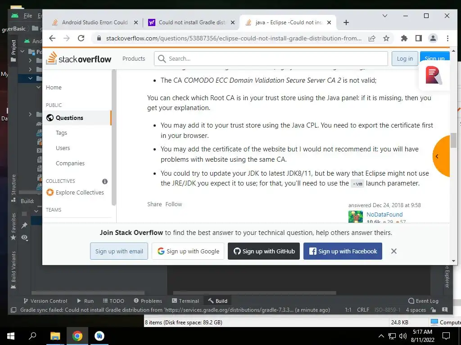Go back in Chrome browser
Screen dimensions: 461x345
(x=52, y=38)
